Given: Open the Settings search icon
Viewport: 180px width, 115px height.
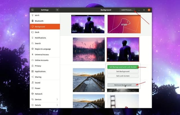Looking at the screenshot, I should click(33, 10).
